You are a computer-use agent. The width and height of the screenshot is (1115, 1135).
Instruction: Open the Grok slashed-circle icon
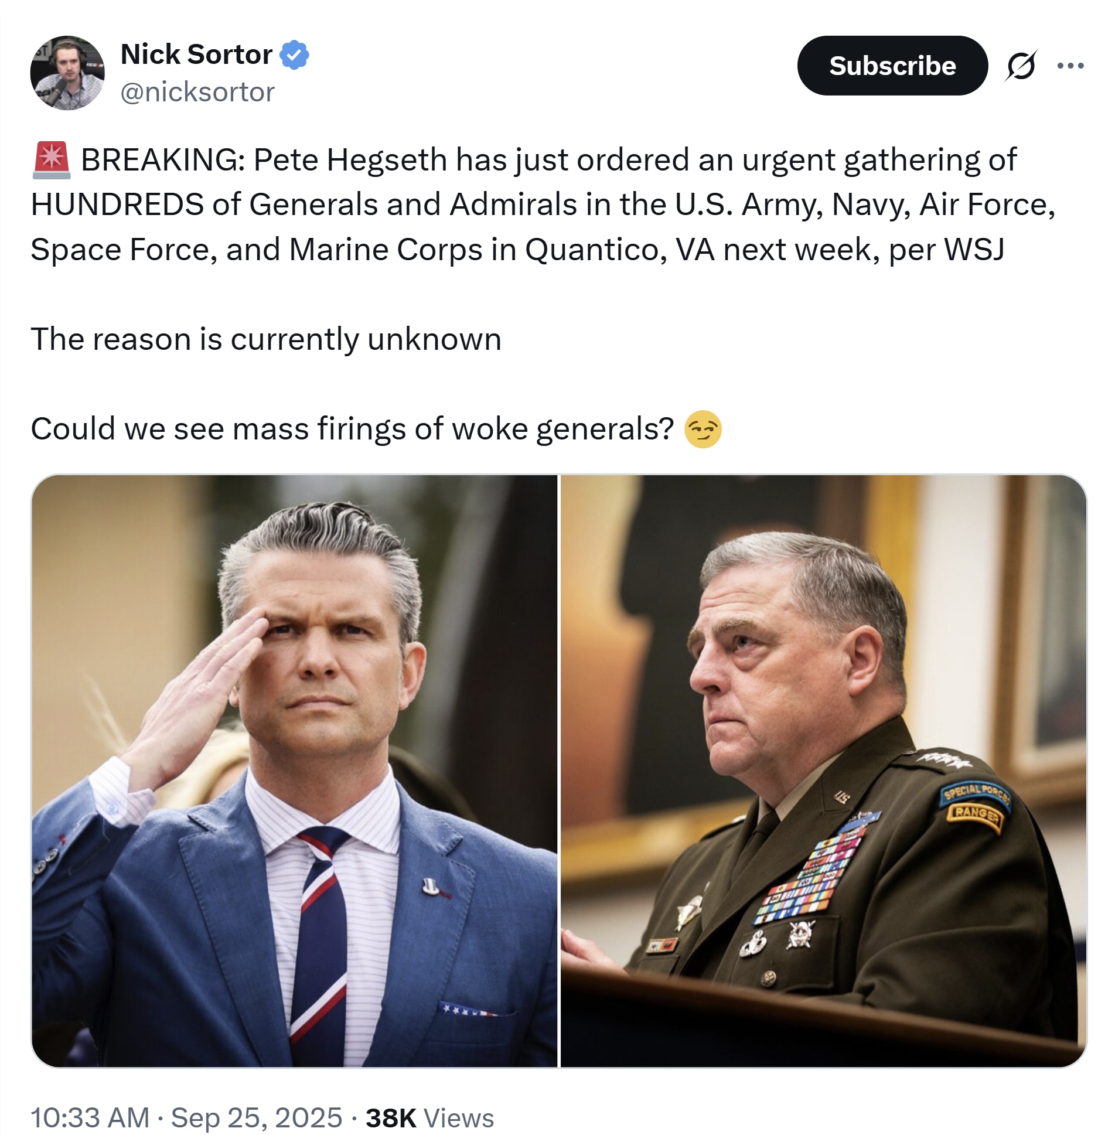(1020, 66)
